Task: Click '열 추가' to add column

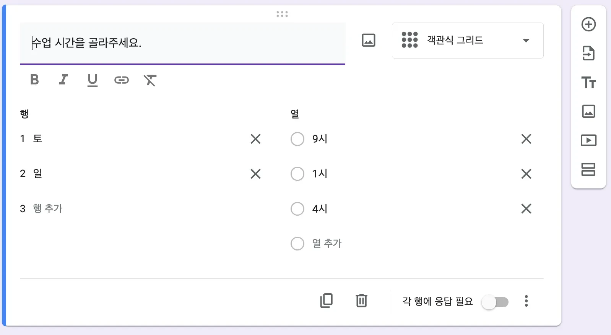Action: (327, 243)
